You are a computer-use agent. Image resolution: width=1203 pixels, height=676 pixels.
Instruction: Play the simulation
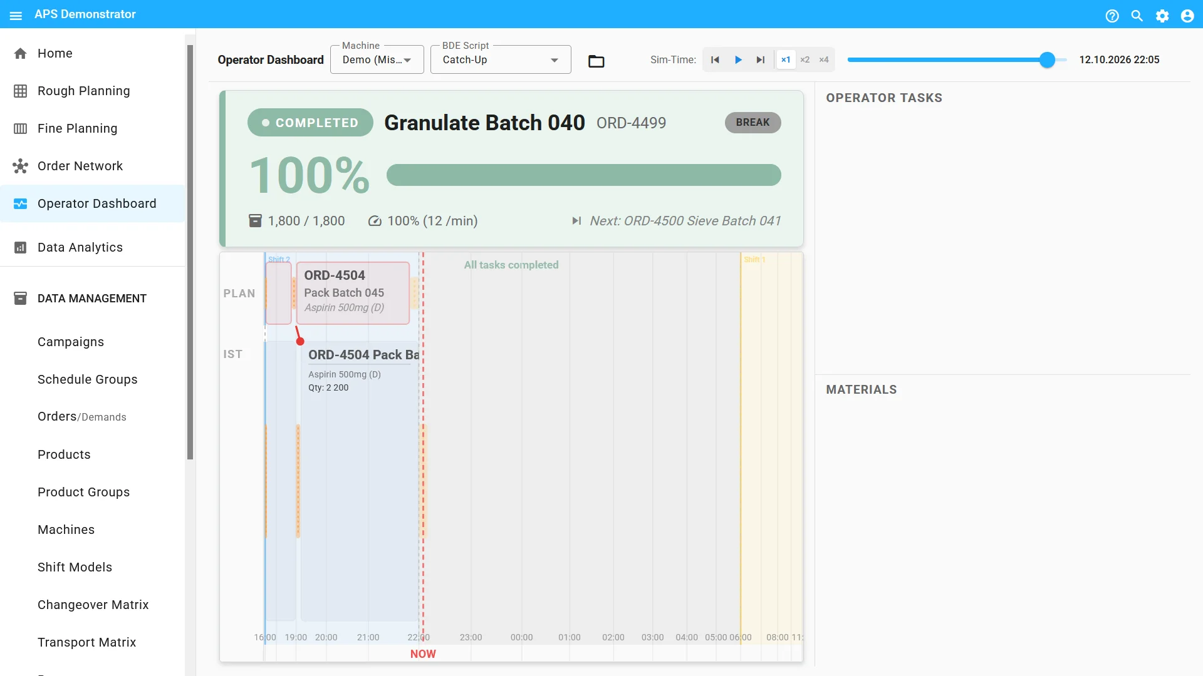[738, 60]
